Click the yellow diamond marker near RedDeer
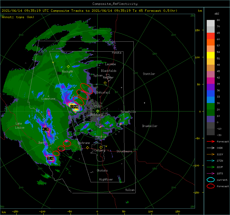The height and width of the screenshot is (215, 230). pos(105,83)
